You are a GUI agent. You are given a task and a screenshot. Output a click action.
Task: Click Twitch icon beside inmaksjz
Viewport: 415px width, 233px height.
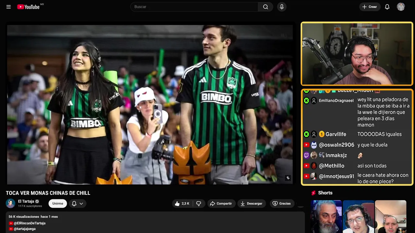pyautogui.click(x=306, y=155)
